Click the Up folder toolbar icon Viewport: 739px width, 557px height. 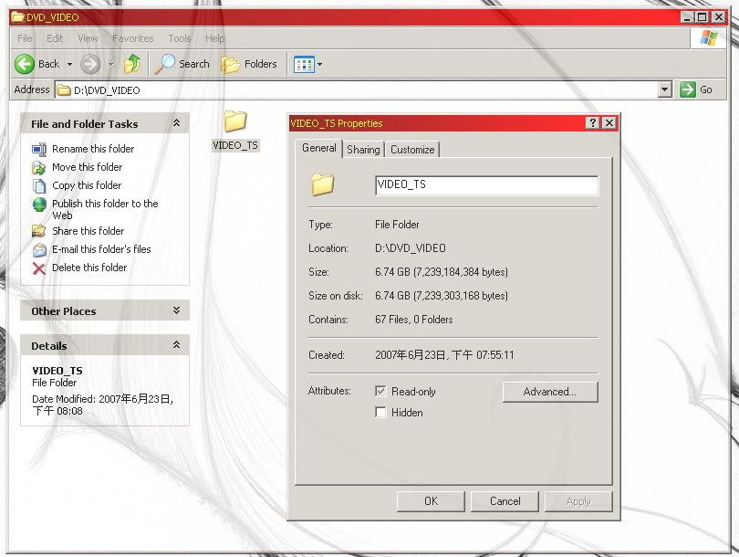pyautogui.click(x=133, y=64)
